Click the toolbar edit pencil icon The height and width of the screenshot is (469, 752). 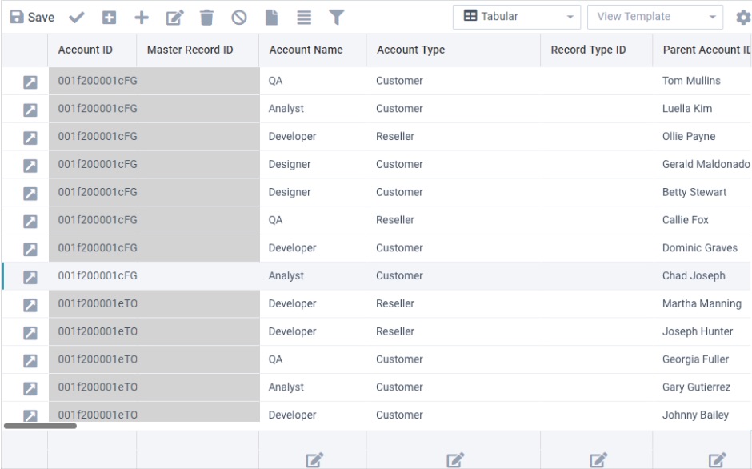174,17
